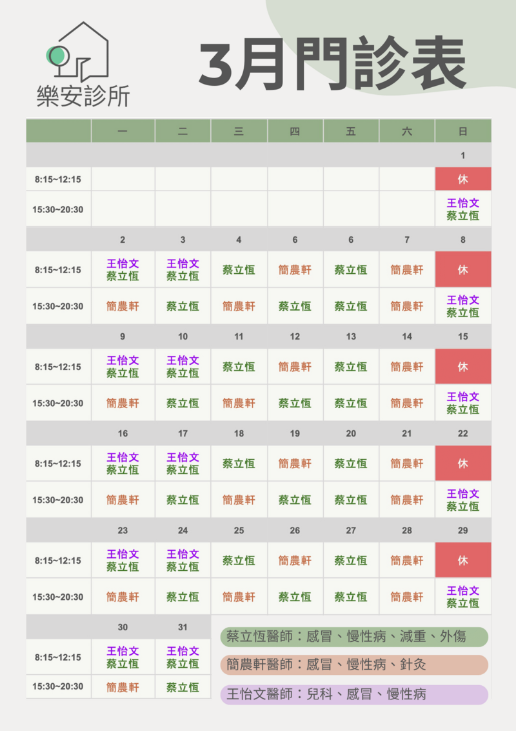
Task: Click the orange 簡農軒醫師 specialty legend bar
Action: click(x=353, y=664)
